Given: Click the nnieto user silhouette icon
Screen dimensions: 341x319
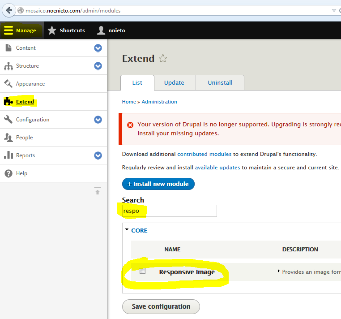Looking at the screenshot, I should (101, 30).
